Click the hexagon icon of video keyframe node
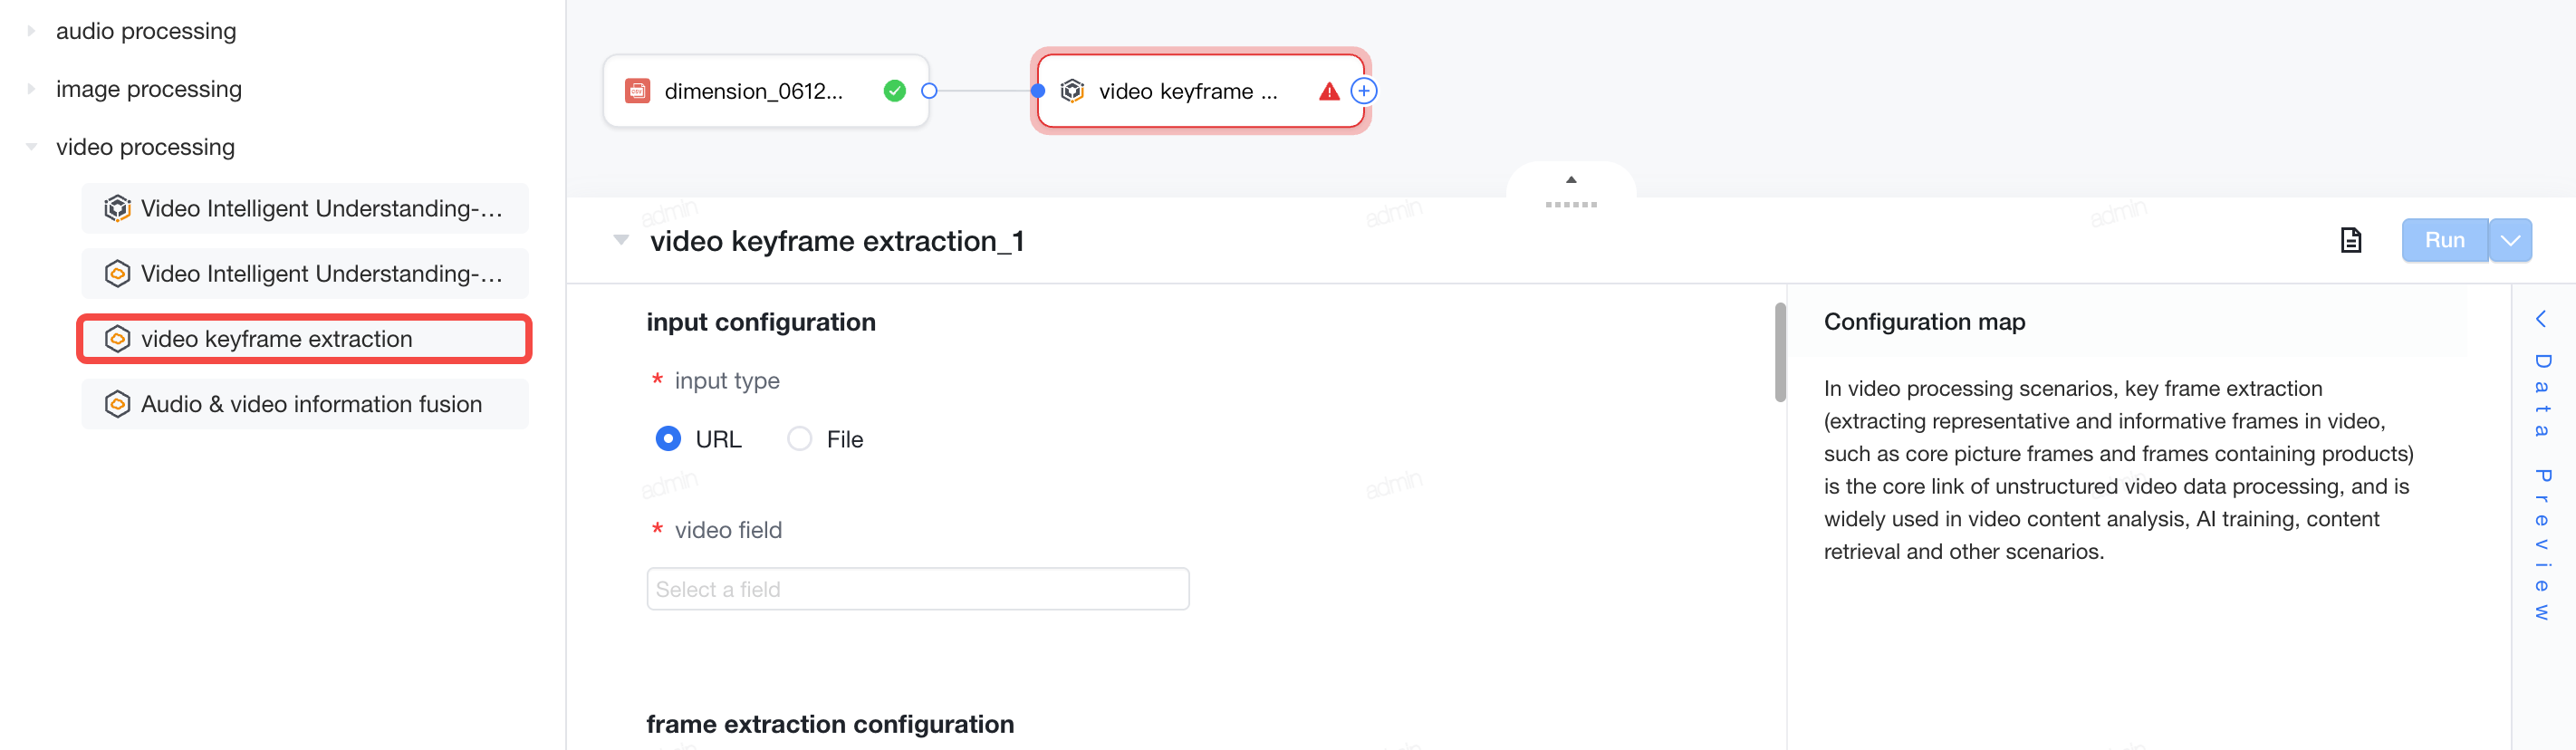The width and height of the screenshot is (2576, 750). click(x=1072, y=91)
